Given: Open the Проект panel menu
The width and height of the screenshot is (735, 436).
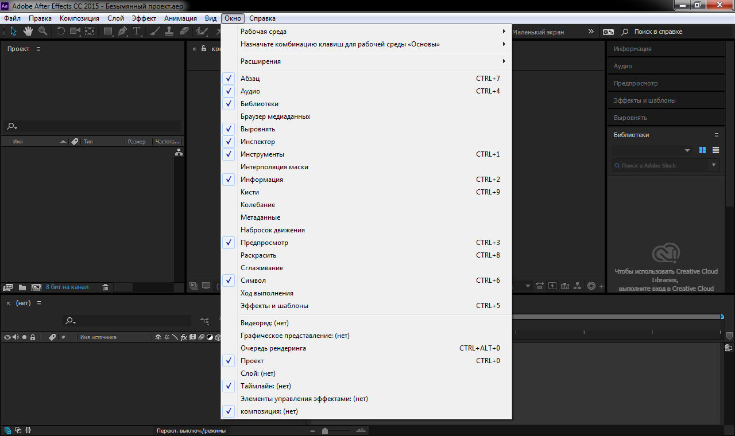Looking at the screenshot, I should point(38,49).
